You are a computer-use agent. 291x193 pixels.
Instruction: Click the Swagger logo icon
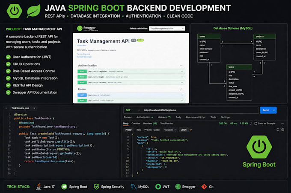pyautogui.click(x=80, y=28)
